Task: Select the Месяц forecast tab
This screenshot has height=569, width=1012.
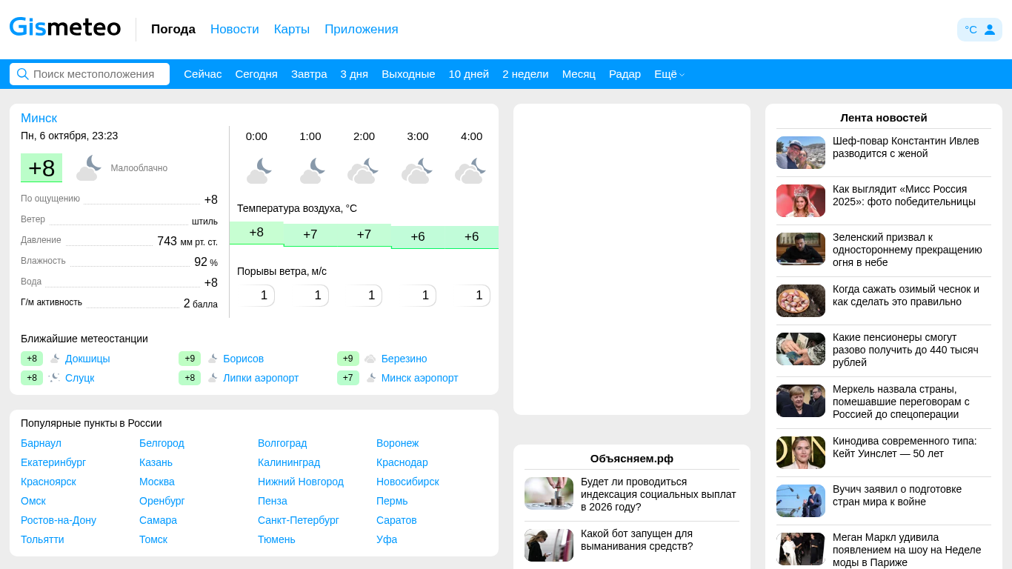Action: tap(579, 74)
